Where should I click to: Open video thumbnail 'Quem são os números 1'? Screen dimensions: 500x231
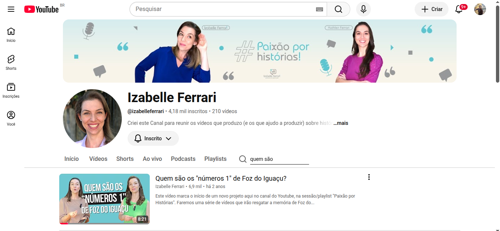tap(104, 199)
